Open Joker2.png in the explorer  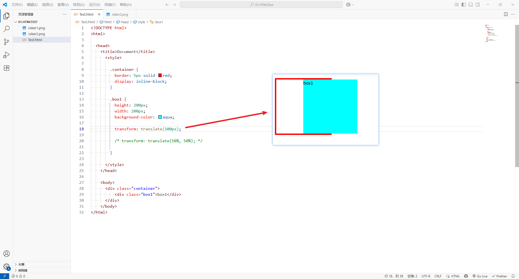pyautogui.click(x=42, y=34)
